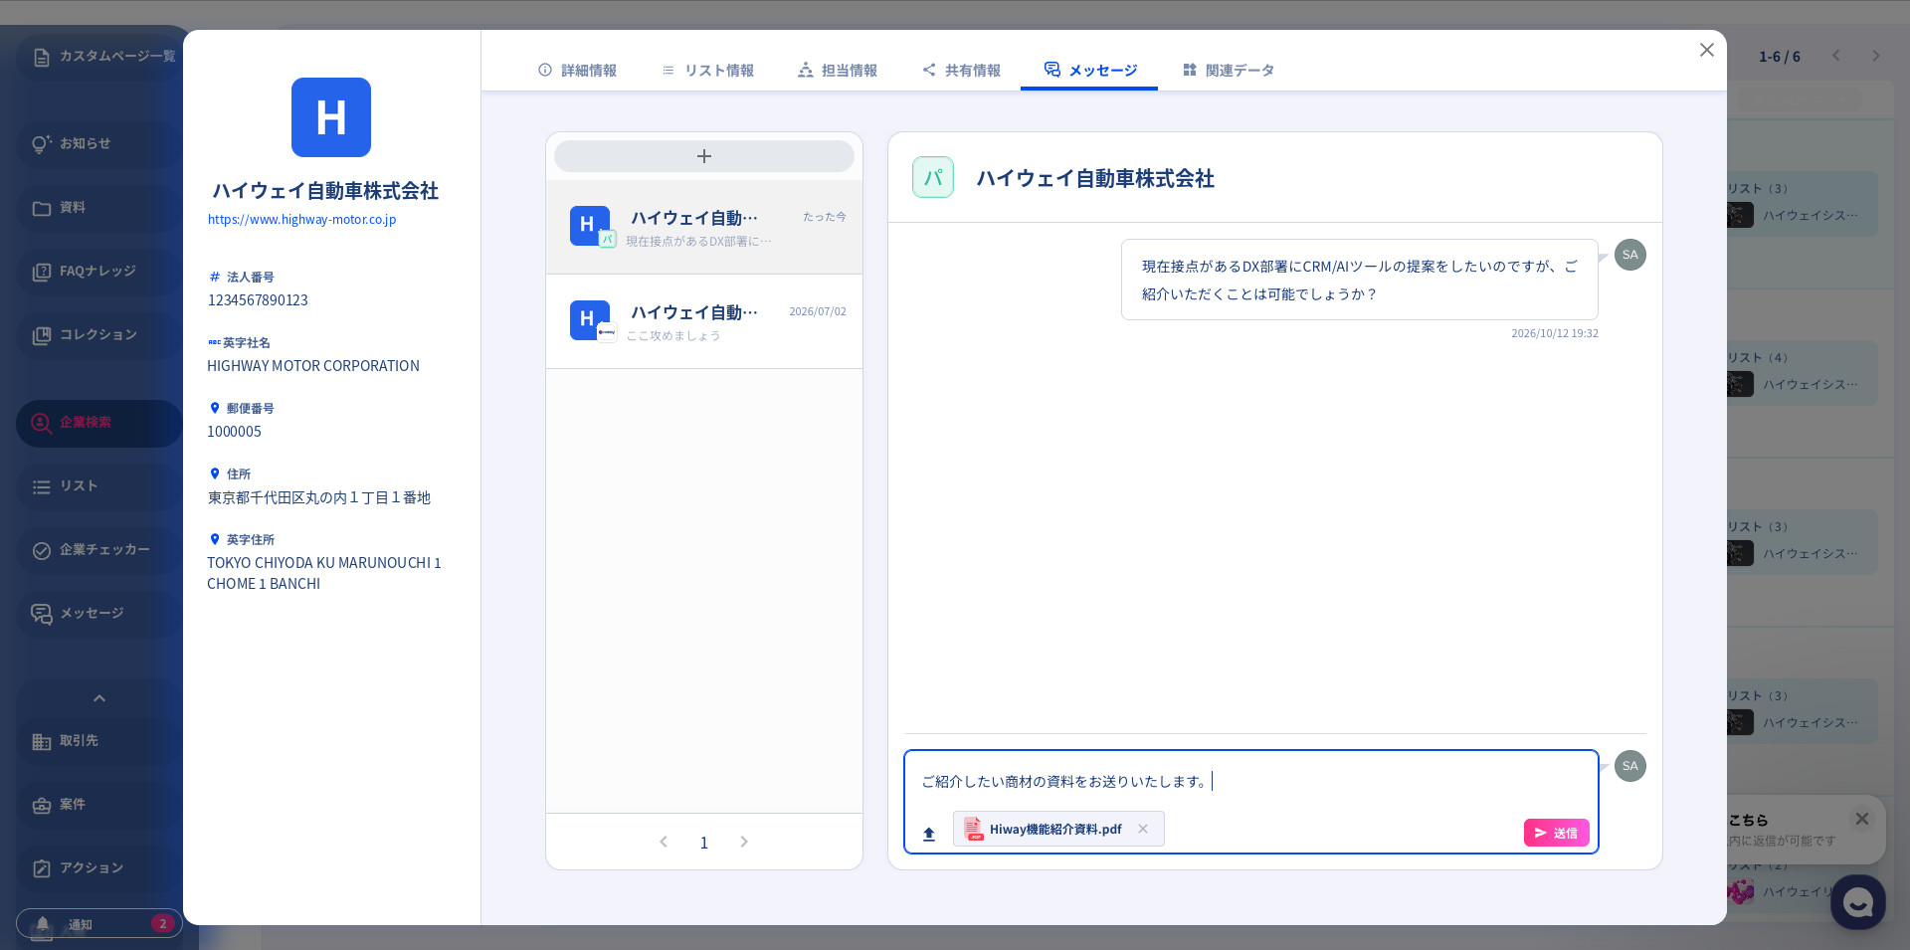Click the blue H company logo
1910x950 pixels.
331,117
